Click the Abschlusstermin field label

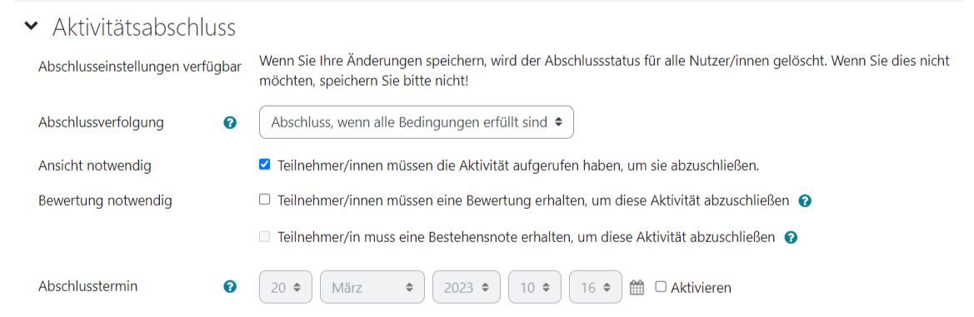point(88,286)
